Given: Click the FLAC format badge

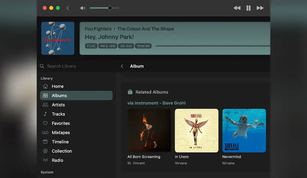Looking at the screenshot, I should 91,46.
